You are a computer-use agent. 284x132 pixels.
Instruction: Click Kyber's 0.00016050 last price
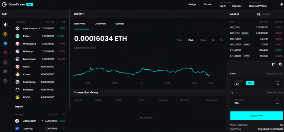[x=48, y=36]
